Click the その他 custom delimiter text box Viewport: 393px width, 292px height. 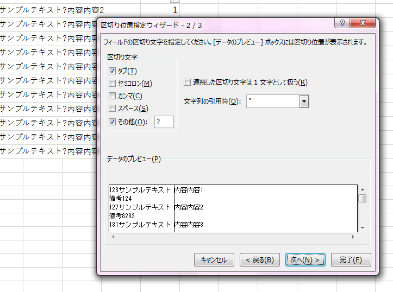click(164, 122)
